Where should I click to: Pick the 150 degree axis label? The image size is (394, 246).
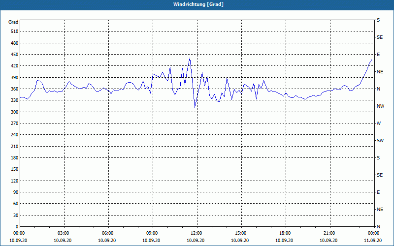(15, 169)
